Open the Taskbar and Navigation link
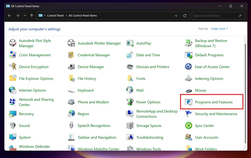251x158 pixels. tap(97, 137)
